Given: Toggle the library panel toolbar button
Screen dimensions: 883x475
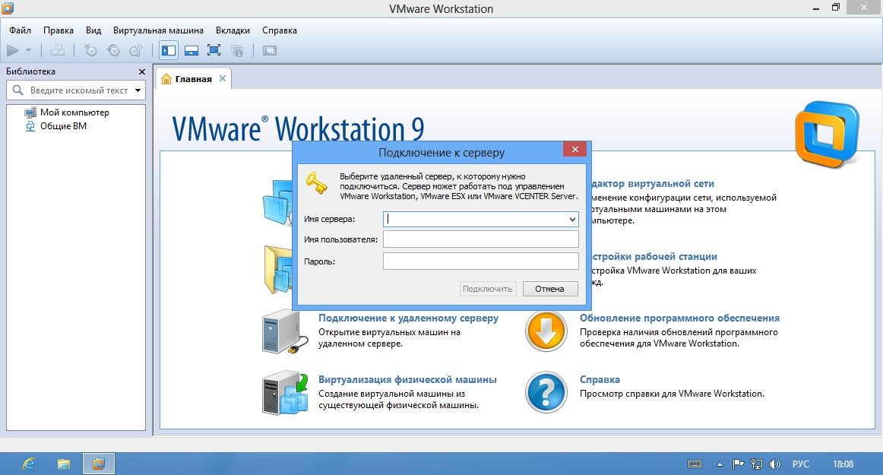Looking at the screenshot, I should tap(169, 51).
